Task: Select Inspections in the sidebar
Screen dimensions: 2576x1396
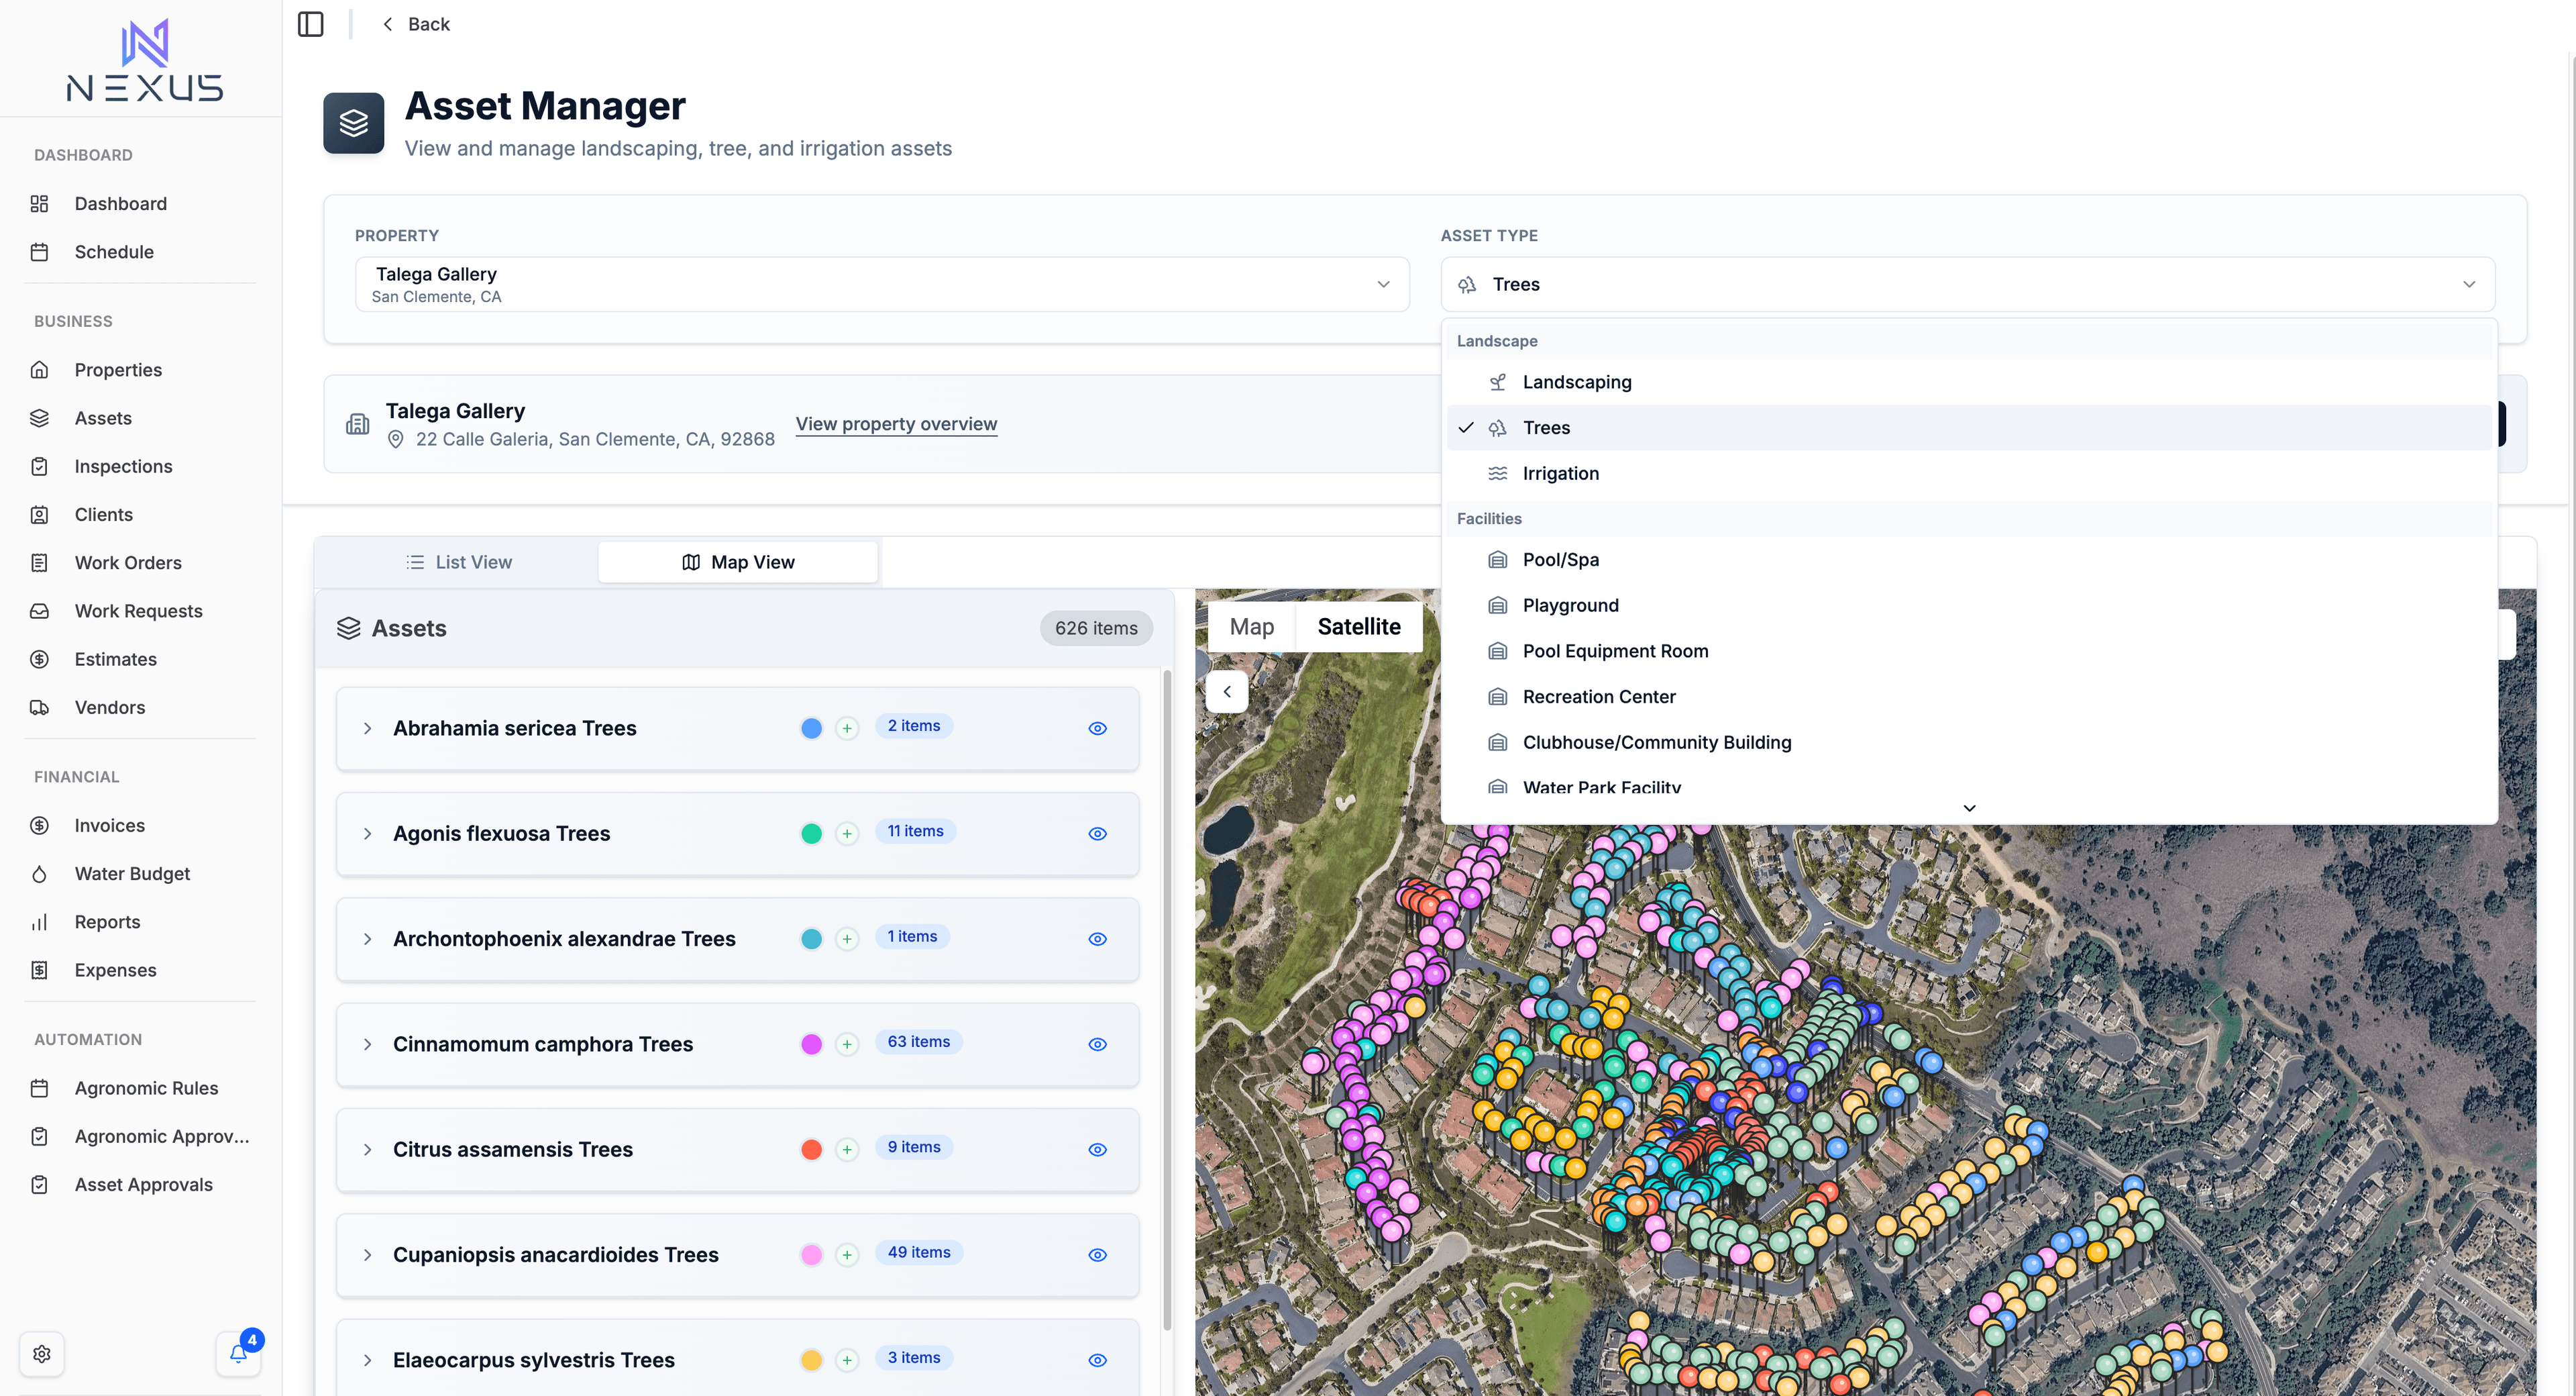Action: point(123,465)
